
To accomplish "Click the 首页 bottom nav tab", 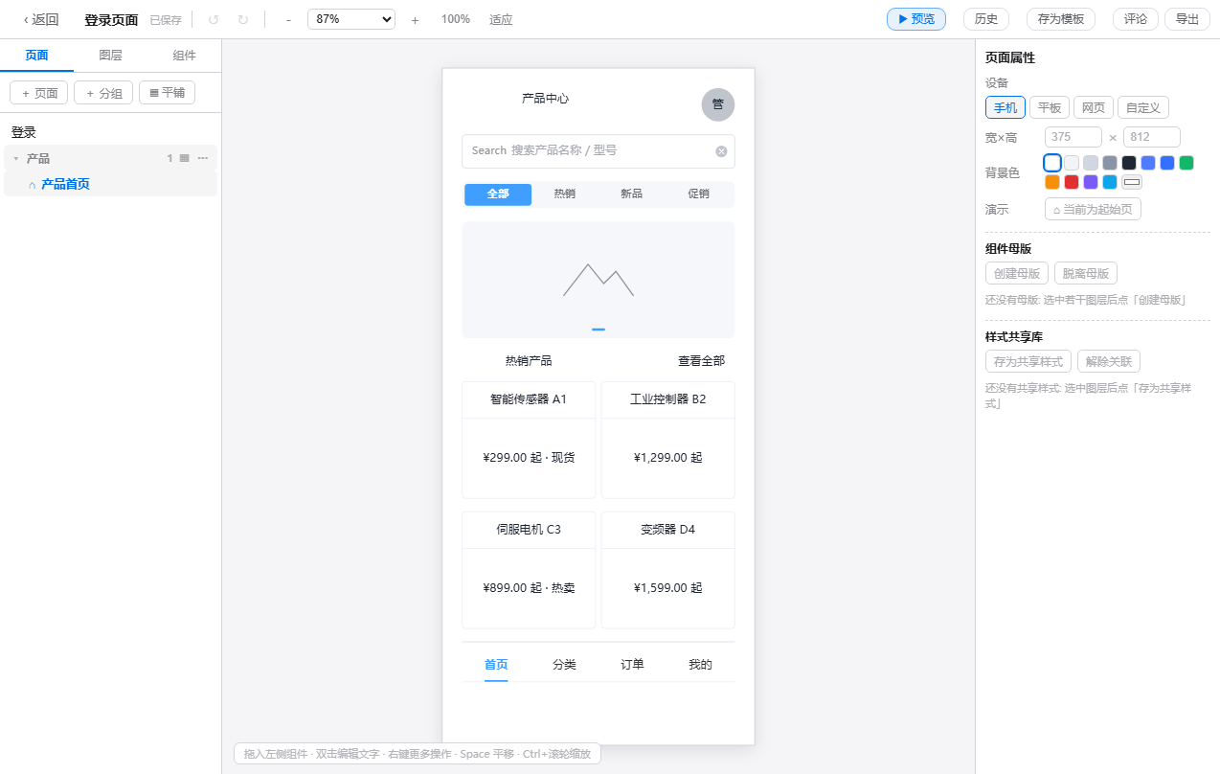I will [496, 665].
